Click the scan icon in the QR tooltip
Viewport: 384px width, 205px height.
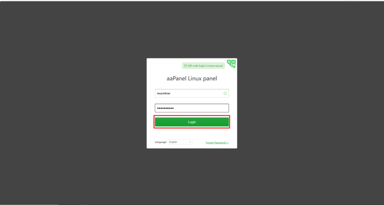(186, 66)
